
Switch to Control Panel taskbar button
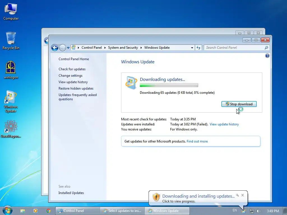[77, 211]
